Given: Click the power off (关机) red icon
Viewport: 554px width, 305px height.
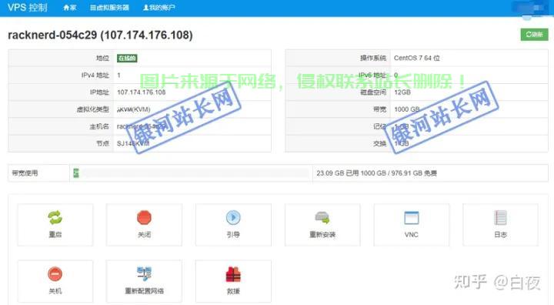Looking at the screenshot, I should pyautogui.click(x=55, y=274).
